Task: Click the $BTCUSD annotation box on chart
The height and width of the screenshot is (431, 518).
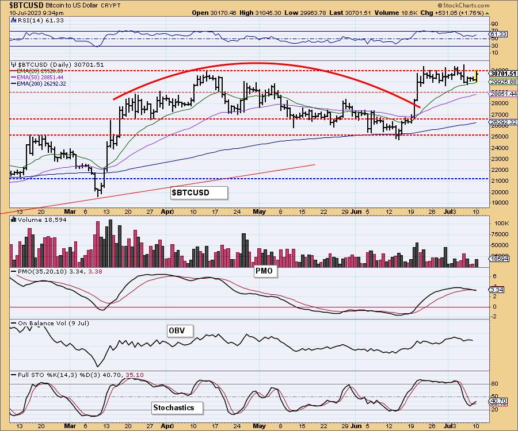Action: (x=199, y=193)
